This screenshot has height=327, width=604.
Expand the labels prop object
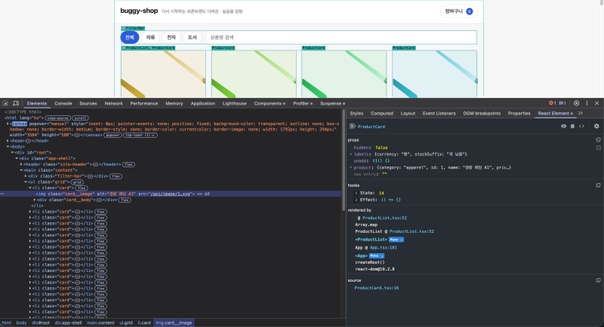[x=351, y=154]
